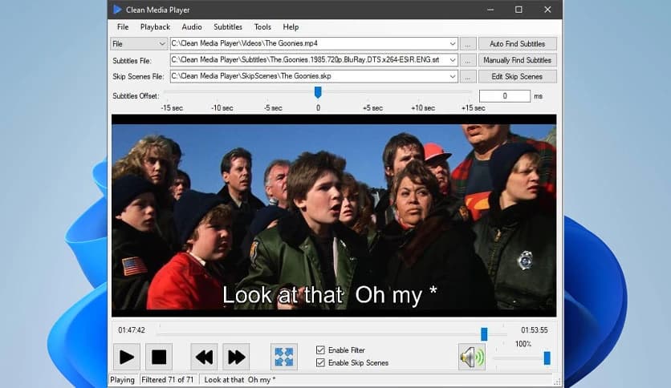Image resolution: width=671 pixels, height=388 pixels.
Task: Browse for video file with ... button
Action: pos(468,43)
